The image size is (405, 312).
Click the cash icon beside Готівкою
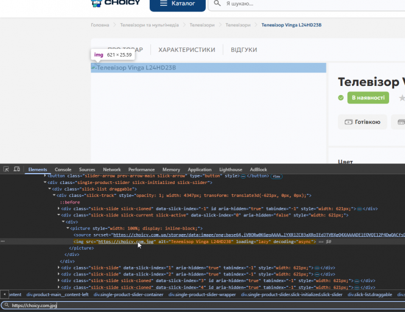(348, 122)
